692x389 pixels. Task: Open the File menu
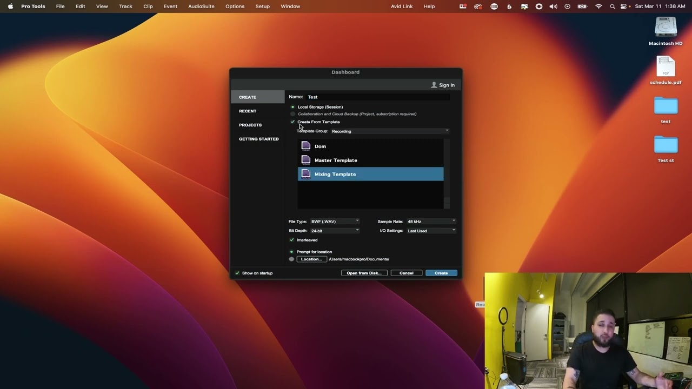(x=60, y=6)
